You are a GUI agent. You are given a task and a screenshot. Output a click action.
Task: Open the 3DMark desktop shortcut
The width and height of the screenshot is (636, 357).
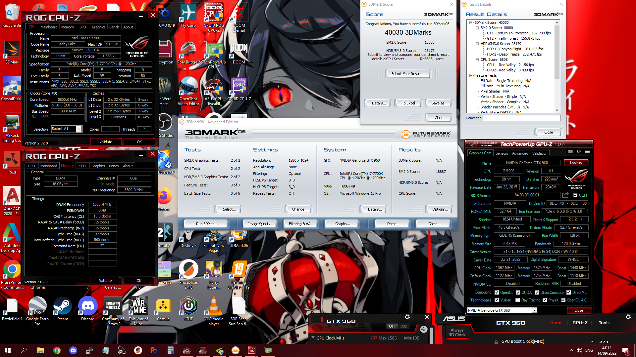(12, 52)
